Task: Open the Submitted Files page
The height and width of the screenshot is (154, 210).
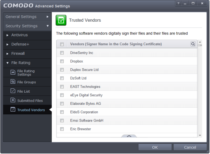Action: point(27,100)
